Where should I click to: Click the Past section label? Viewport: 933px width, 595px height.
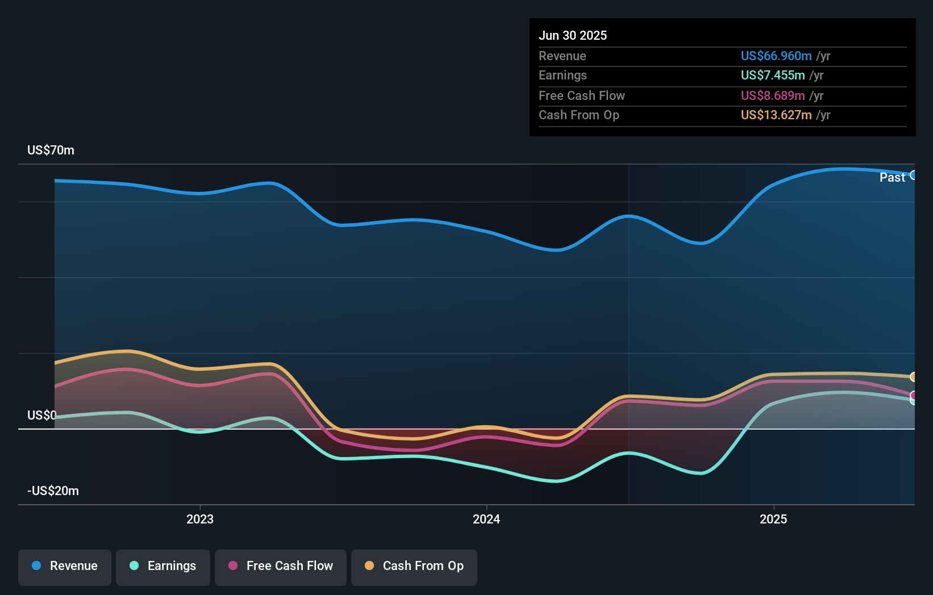[x=892, y=177]
